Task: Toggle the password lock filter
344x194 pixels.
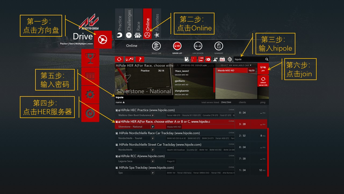Action: (x=208, y=59)
